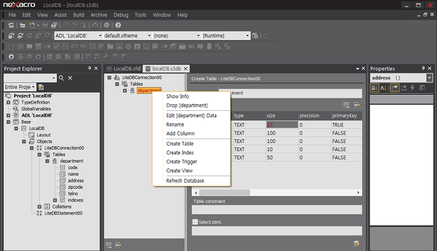Screen dimensions: 437x251
Task: Click the debug Stop icon
Action: point(38,57)
